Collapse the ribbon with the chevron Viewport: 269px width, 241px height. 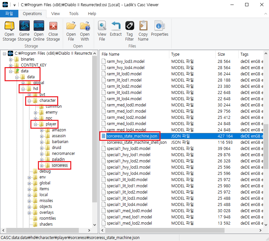coord(266,14)
